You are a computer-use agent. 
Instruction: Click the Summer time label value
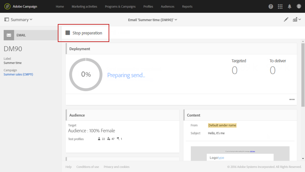(13, 63)
